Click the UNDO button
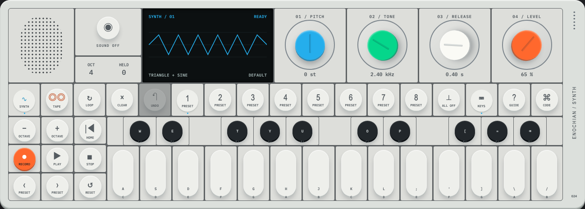585x209 pixels. [155, 100]
